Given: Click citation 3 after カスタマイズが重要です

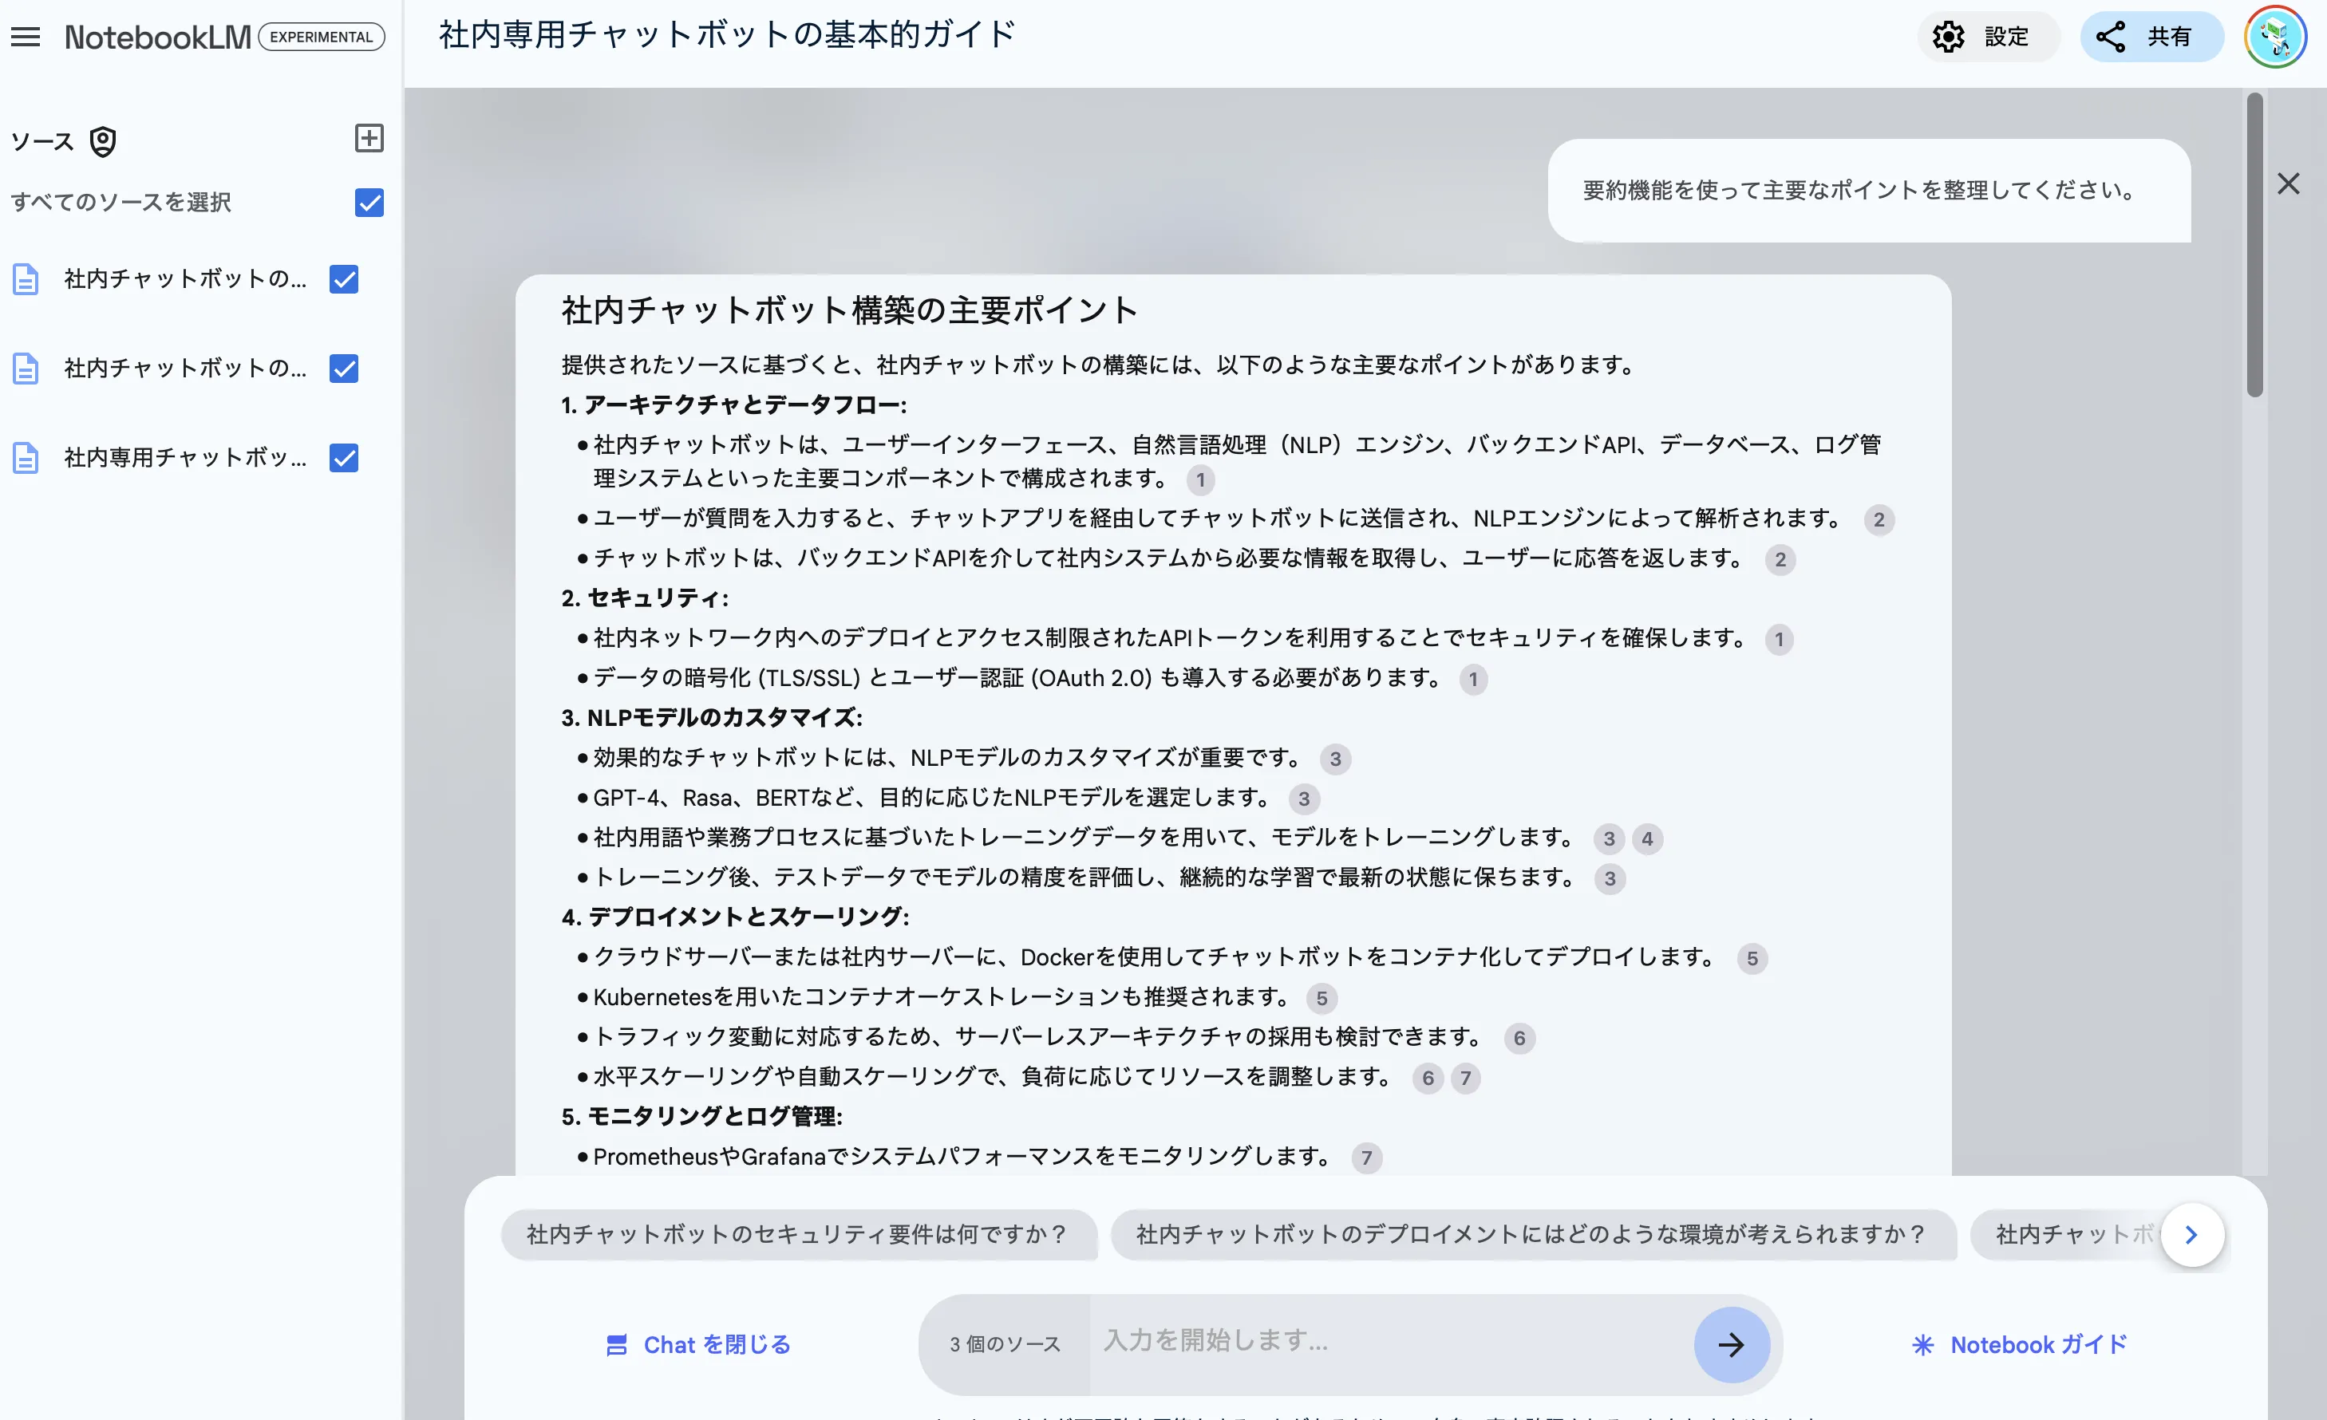Looking at the screenshot, I should [1334, 759].
